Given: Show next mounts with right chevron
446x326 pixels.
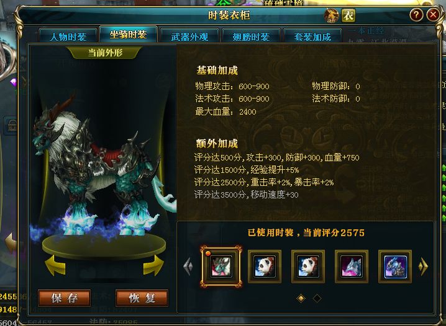Looking at the screenshot, I should click(x=423, y=266).
